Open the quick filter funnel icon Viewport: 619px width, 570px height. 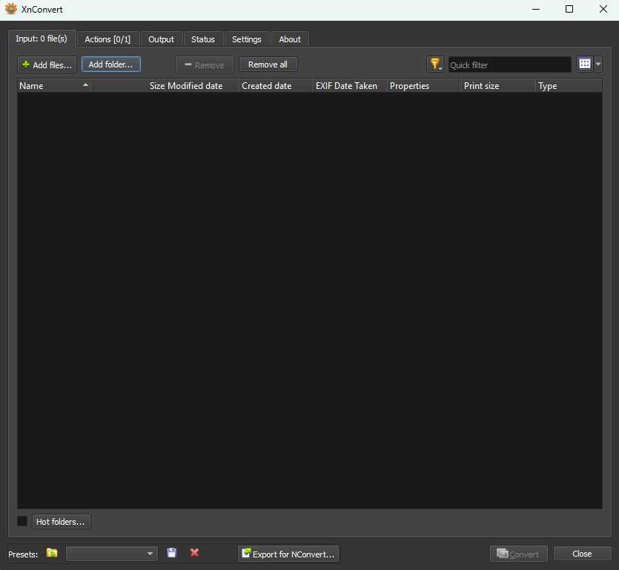point(435,64)
